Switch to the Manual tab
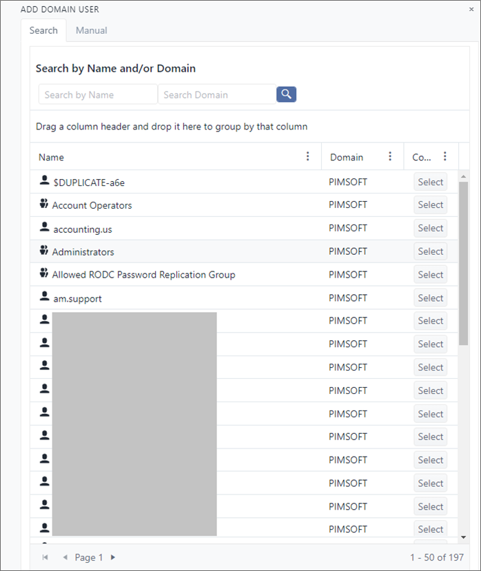This screenshot has width=481, height=571. click(91, 30)
